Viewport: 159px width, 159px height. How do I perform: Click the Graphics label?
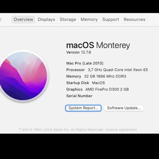tap(74, 89)
